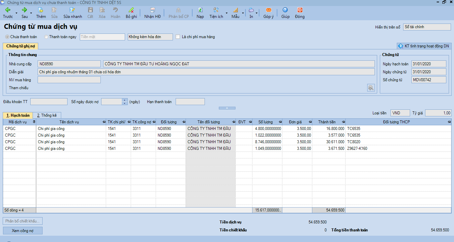The height and width of the screenshot is (242, 454).
Task: Click KT tình trạng hoạt động DN button
Action: coord(424,46)
